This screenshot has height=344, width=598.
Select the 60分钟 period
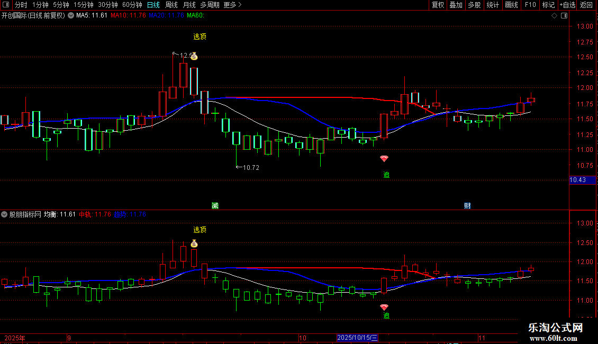pyautogui.click(x=132, y=5)
